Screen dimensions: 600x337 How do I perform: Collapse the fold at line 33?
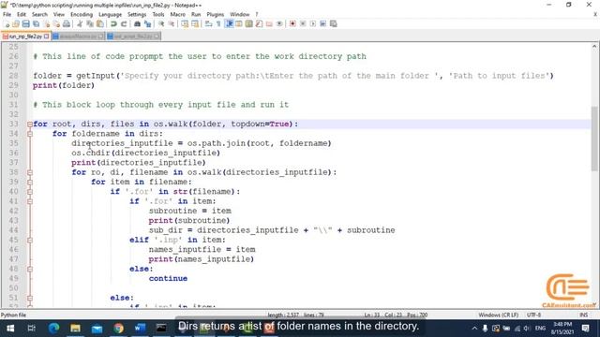[x=30, y=125]
